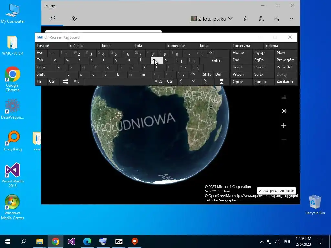
Task: Click the show my location button on map
Action: pyautogui.click(x=284, y=111)
